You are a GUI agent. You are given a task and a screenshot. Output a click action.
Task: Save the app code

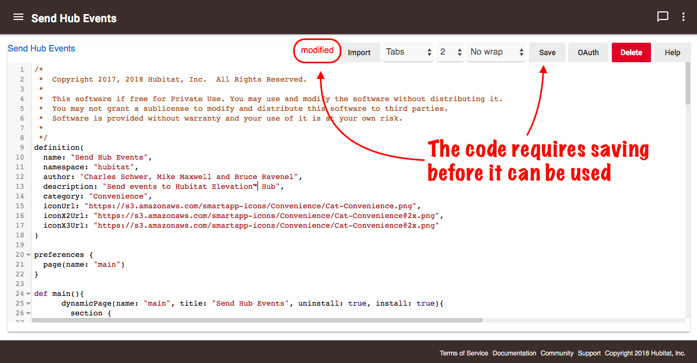pos(547,52)
